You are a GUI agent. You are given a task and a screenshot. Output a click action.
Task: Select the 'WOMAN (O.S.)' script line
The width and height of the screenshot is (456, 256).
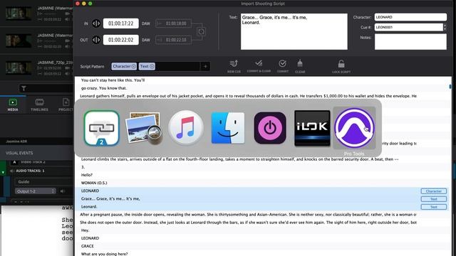(94, 183)
